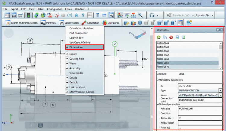Click the Connection point input field
The image size is (226, 131).
(x=200, y=100)
